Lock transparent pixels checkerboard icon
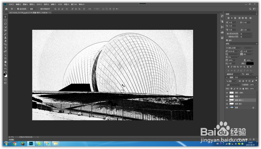Image resolution: width=261 pixels, height=149 pixels. tap(232, 89)
